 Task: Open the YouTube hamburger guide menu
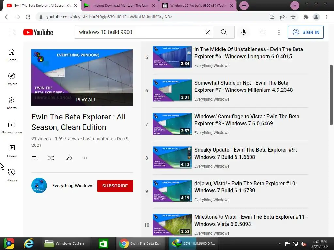pyautogui.click(x=12, y=32)
